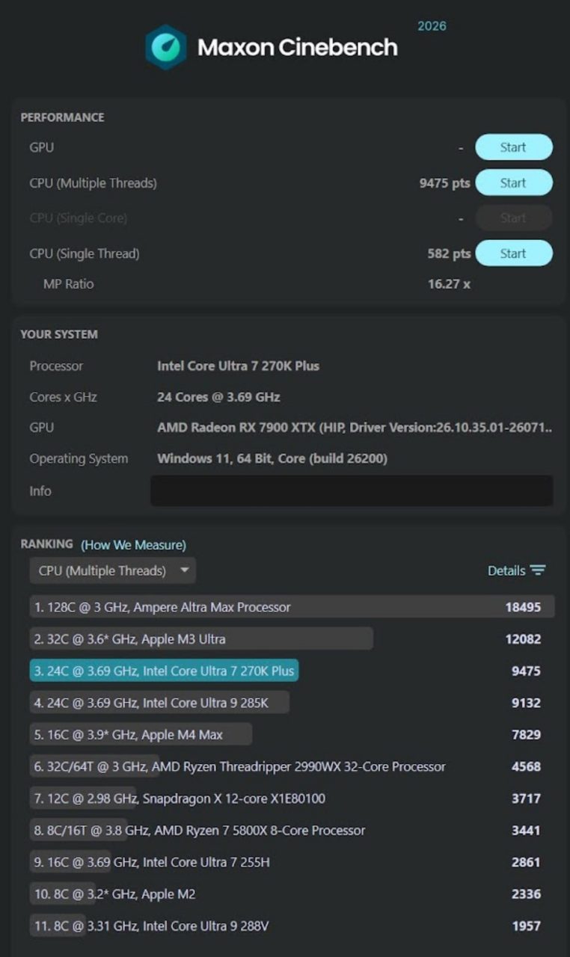Click the Info text field
570x957 pixels.
352,490
